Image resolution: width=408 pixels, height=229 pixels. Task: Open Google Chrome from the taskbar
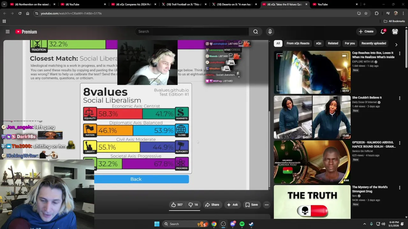click(214, 224)
